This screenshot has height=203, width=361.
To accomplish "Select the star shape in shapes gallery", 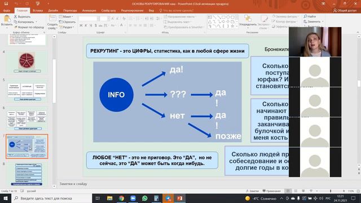I will pyautogui.click(x=232, y=26).
